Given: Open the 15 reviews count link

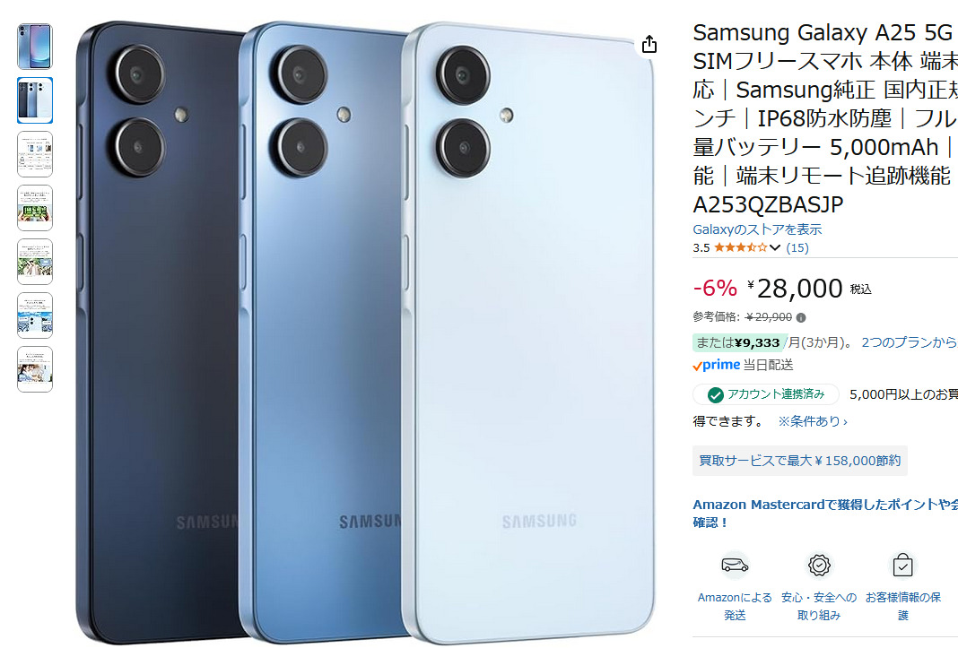Looking at the screenshot, I should click(797, 247).
